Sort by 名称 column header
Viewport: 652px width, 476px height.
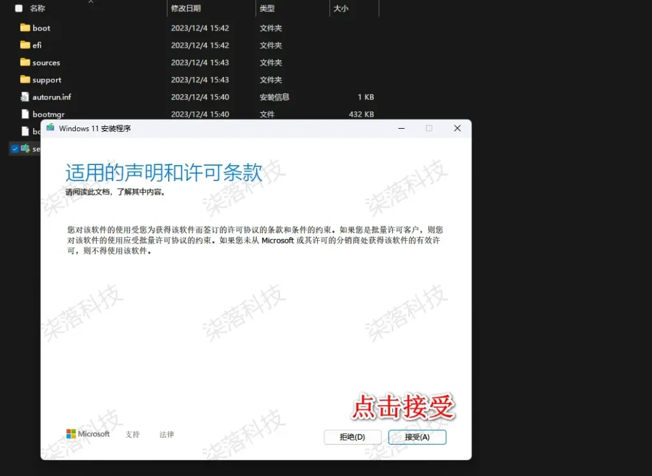[38, 8]
